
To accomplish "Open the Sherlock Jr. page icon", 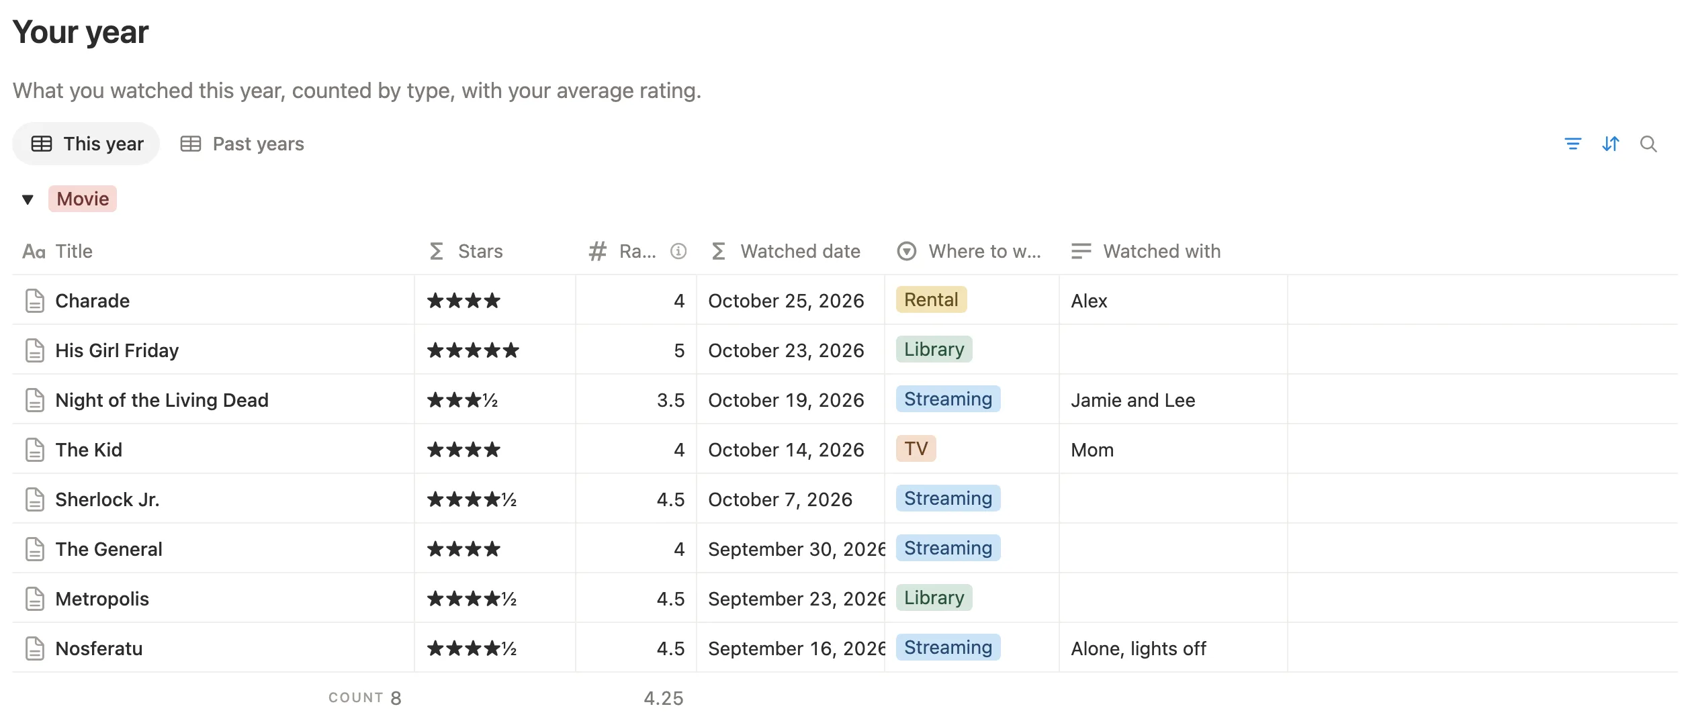I will [35, 499].
